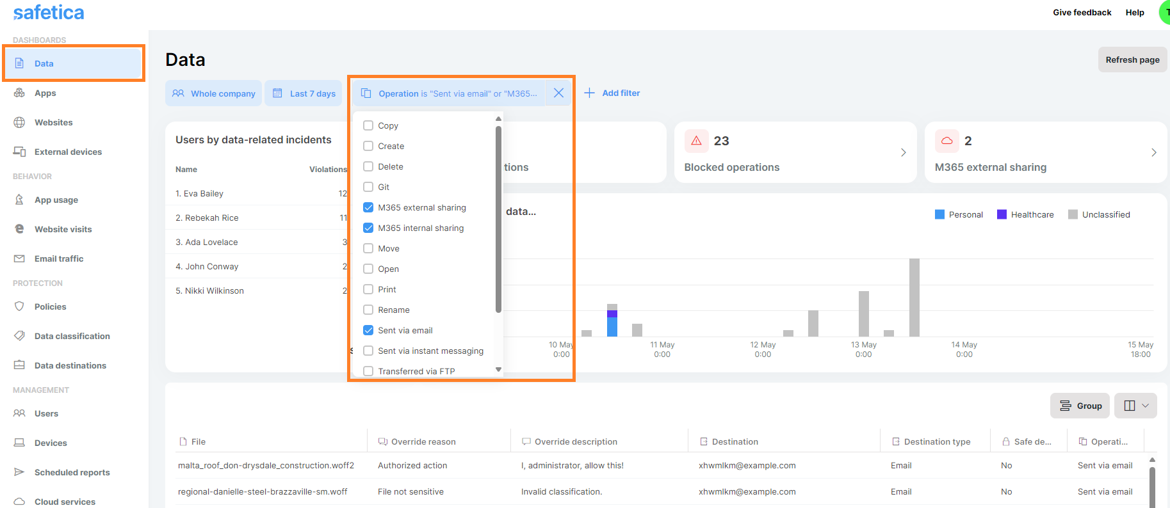Uncheck the Sent via email checkbox
The image size is (1170, 508).
click(x=368, y=330)
